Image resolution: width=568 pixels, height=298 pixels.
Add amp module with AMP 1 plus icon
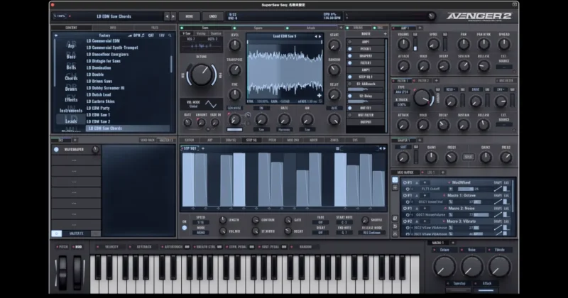click(420, 28)
